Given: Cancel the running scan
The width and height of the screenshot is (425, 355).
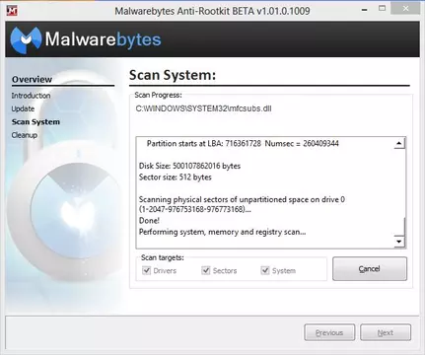Looking at the screenshot, I should point(370,269).
